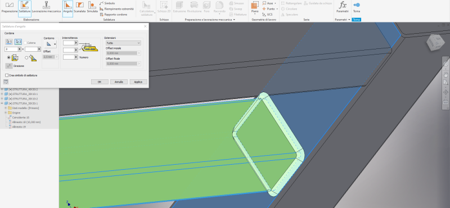This screenshot has width=450, height=208.
Task: Close the Saldatura d'angolo dialog
Action: point(145,26)
